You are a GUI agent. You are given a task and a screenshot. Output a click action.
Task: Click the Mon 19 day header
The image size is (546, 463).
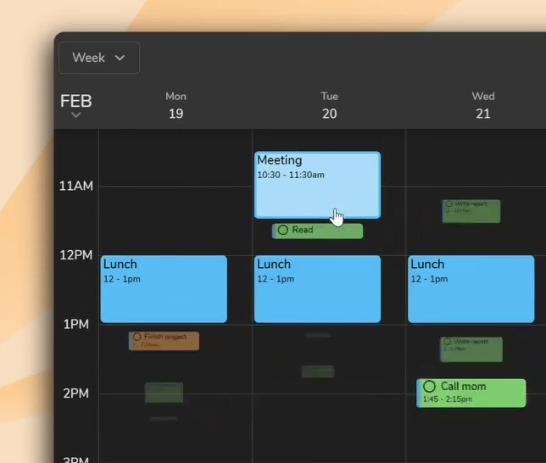(x=175, y=106)
